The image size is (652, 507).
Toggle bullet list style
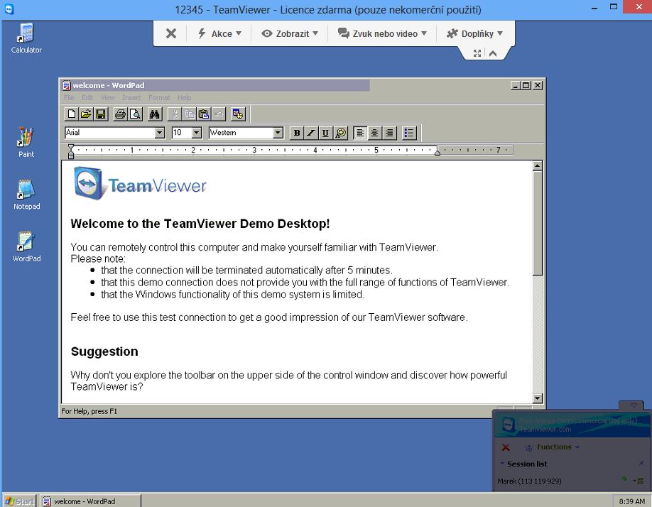pos(409,133)
